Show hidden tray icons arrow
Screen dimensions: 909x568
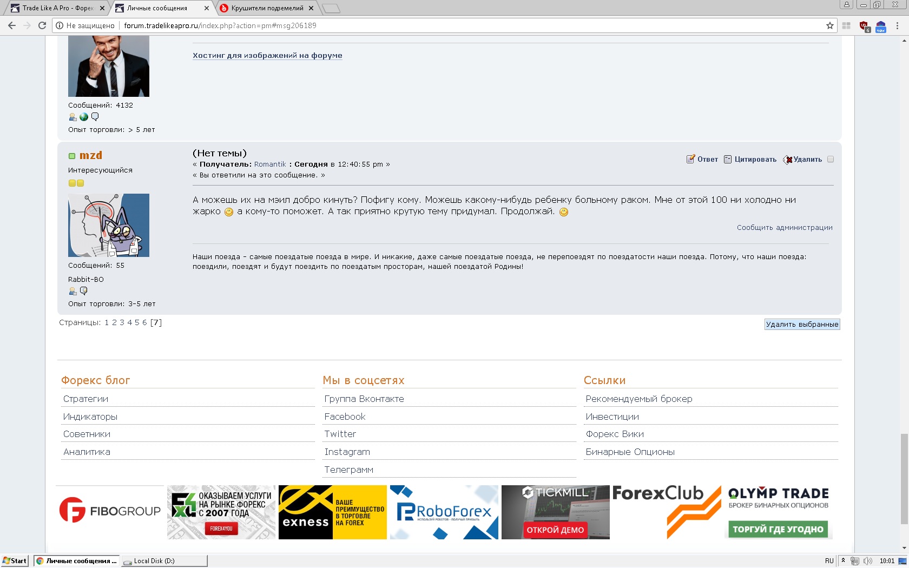click(x=843, y=560)
